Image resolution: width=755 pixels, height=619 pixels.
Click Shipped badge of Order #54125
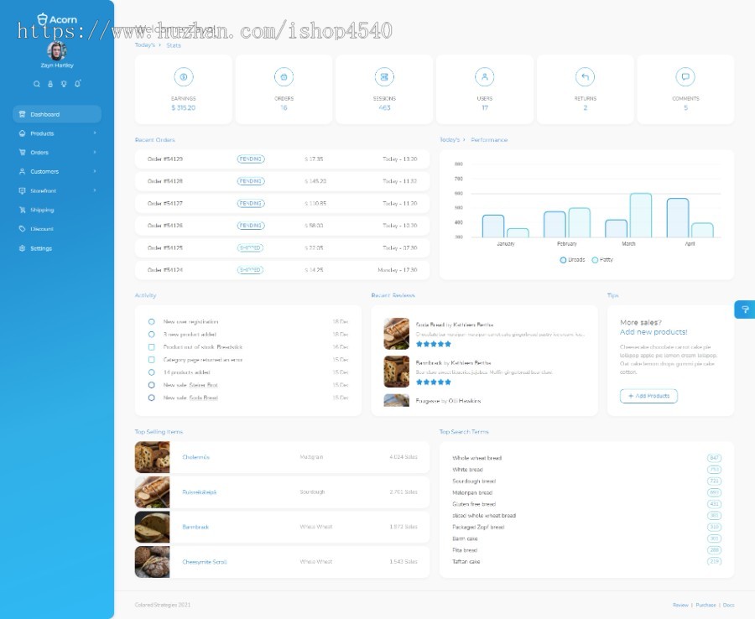[250, 248]
